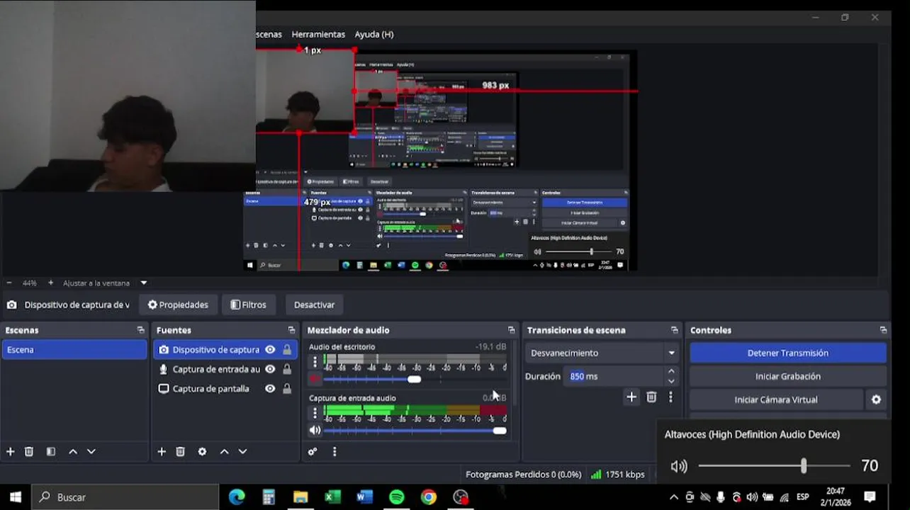Click the speaker icon in Altavoces volume popup
The image size is (910, 510).
tap(679, 466)
